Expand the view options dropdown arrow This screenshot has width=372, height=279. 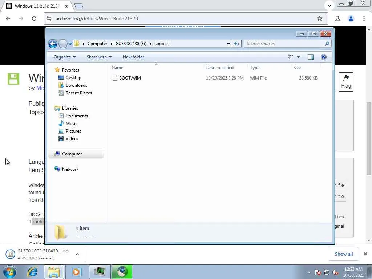tap(299, 57)
